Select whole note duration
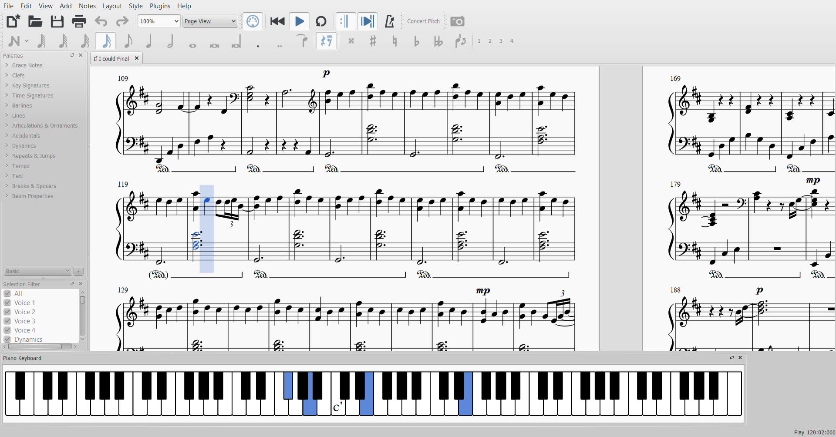 tap(192, 45)
